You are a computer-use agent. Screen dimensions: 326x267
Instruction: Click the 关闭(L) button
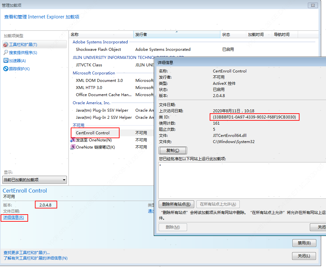coord(304,256)
